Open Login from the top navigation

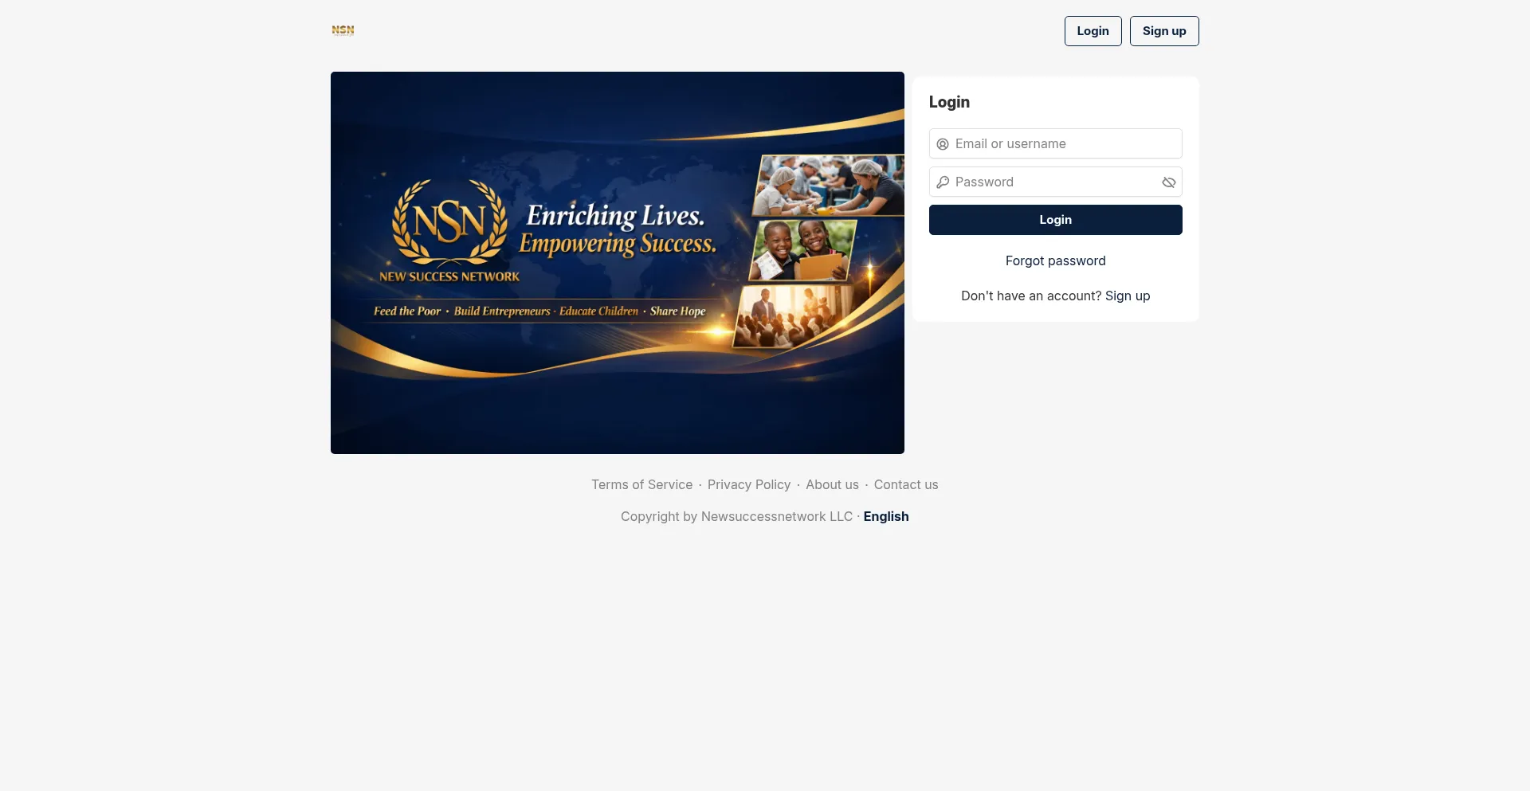click(1093, 31)
